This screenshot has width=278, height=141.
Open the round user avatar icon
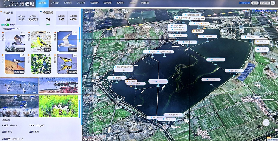(x=273, y=3)
